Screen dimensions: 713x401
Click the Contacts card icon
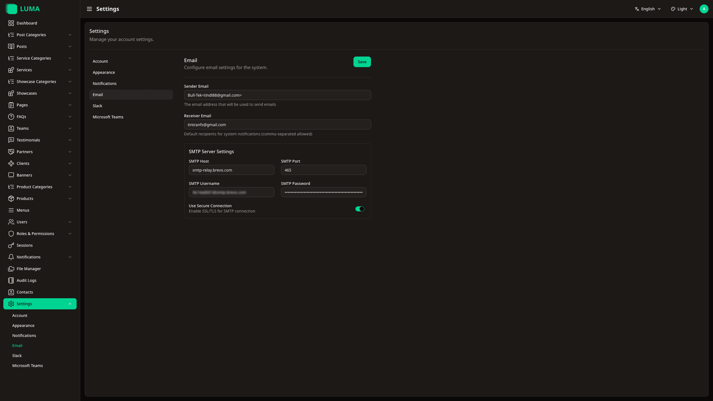pyautogui.click(x=11, y=292)
